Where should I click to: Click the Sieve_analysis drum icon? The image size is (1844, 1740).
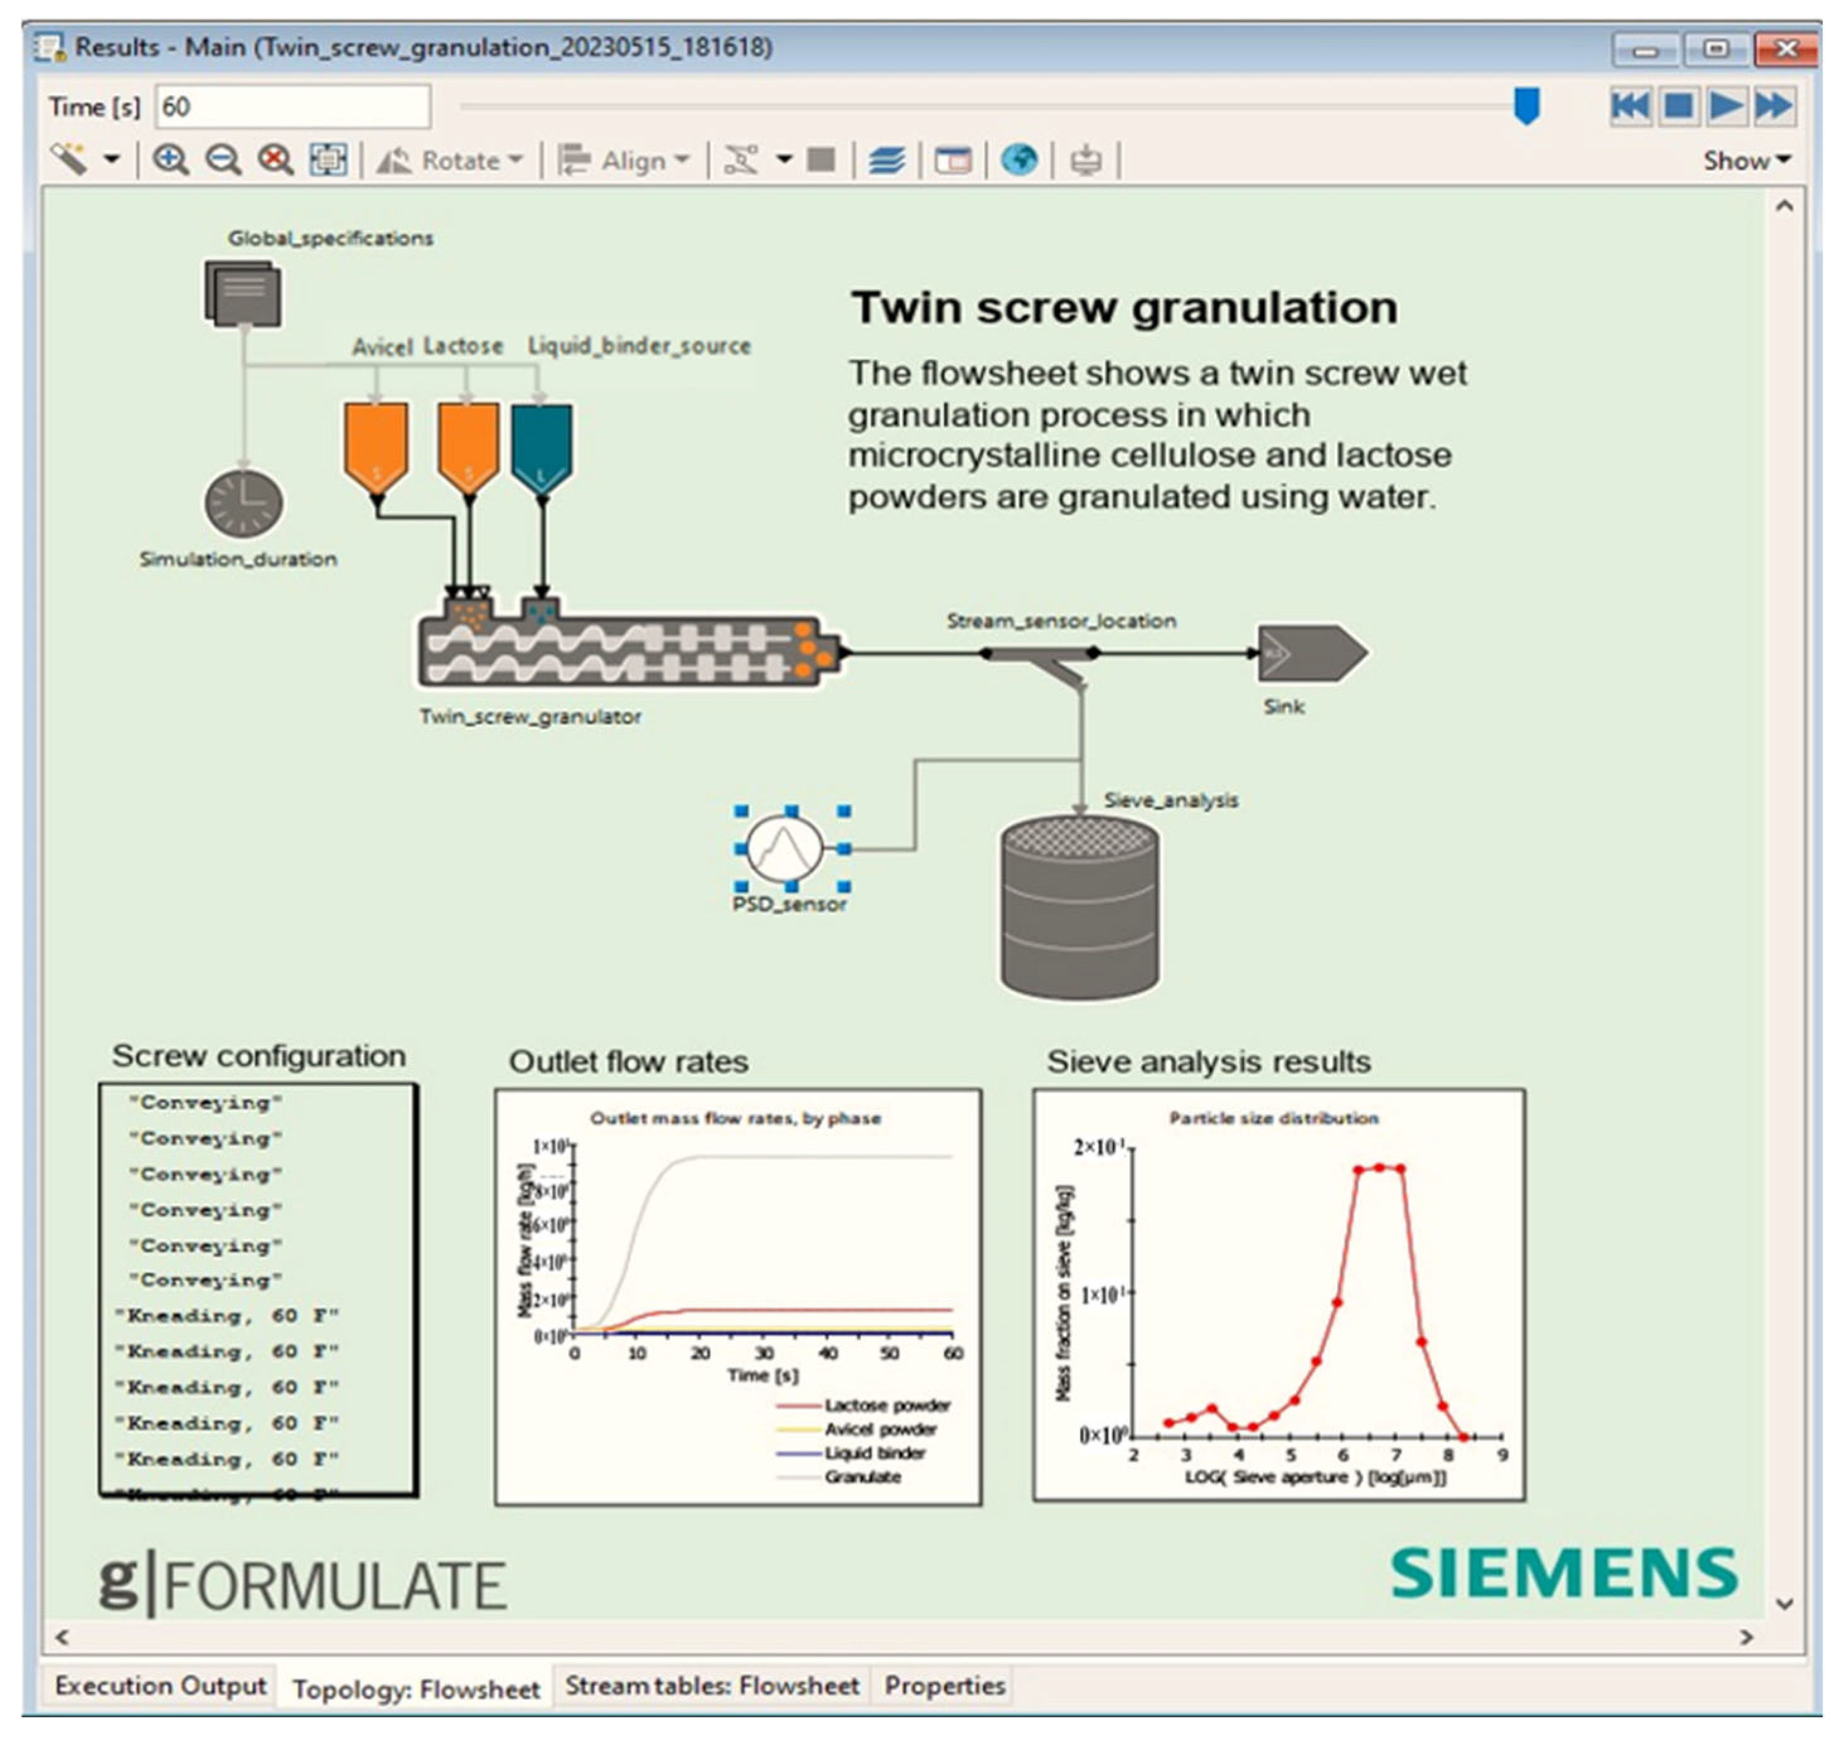tap(1079, 908)
